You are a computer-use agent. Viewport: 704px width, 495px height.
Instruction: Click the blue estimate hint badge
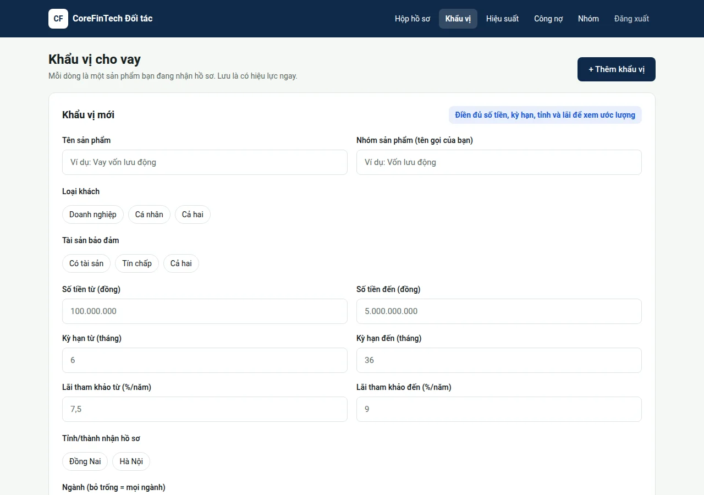(x=545, y=115)
